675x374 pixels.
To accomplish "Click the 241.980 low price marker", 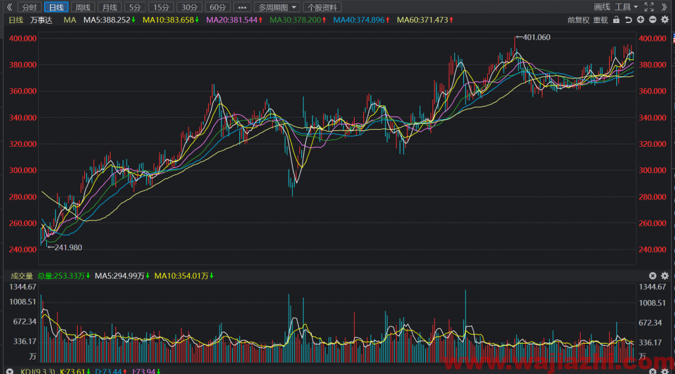I will coord(65,247).
